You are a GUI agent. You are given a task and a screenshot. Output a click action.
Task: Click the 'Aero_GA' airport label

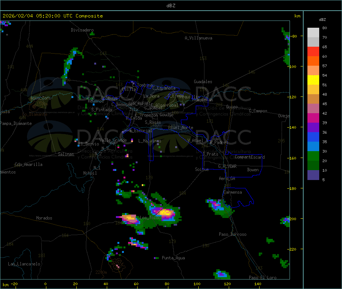coord(227,178)
